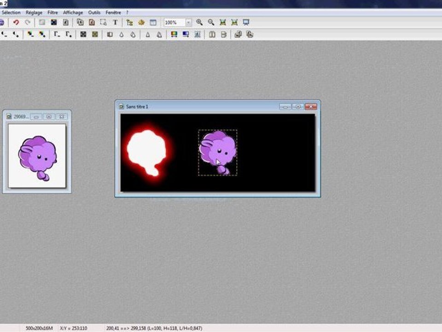
Task: Open the Image explorer tree icon
Action: tap(130, 22)
